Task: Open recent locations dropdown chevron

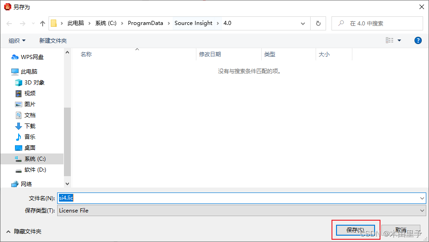Action: tap(33, 24)
